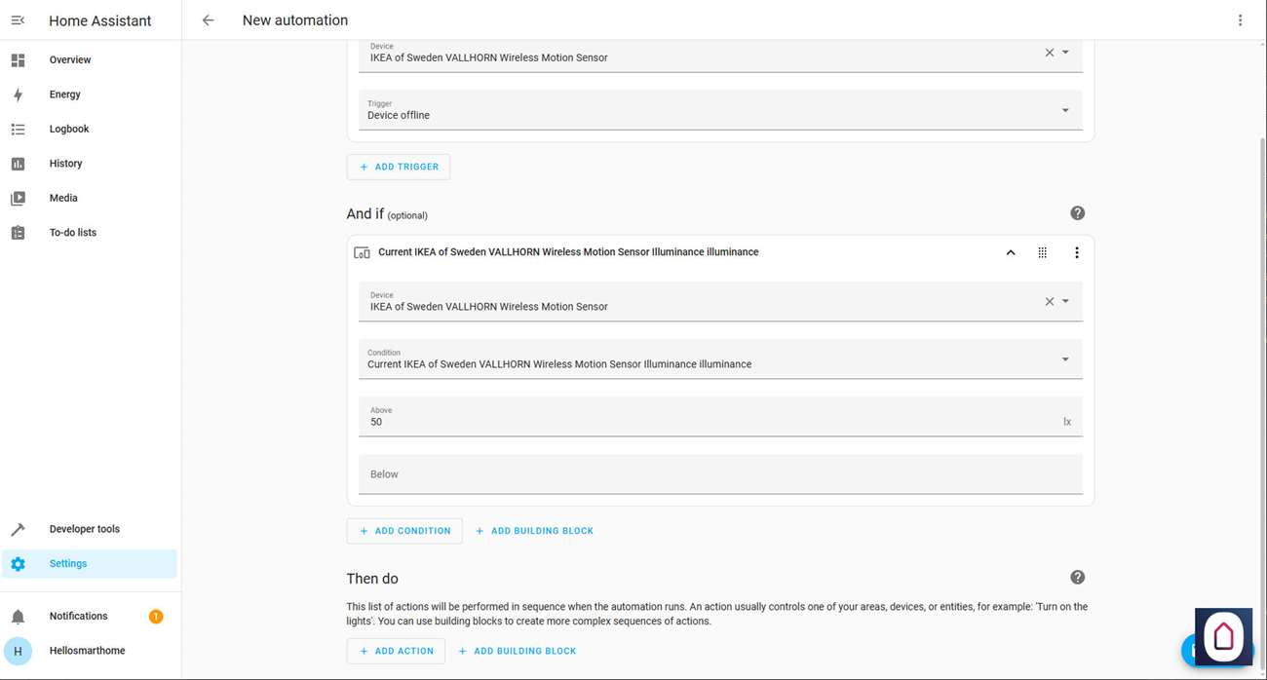This screenshot has width=1267, height=680.
Task: Open the three-dot overflow menu at top right
Action: 1240,20
